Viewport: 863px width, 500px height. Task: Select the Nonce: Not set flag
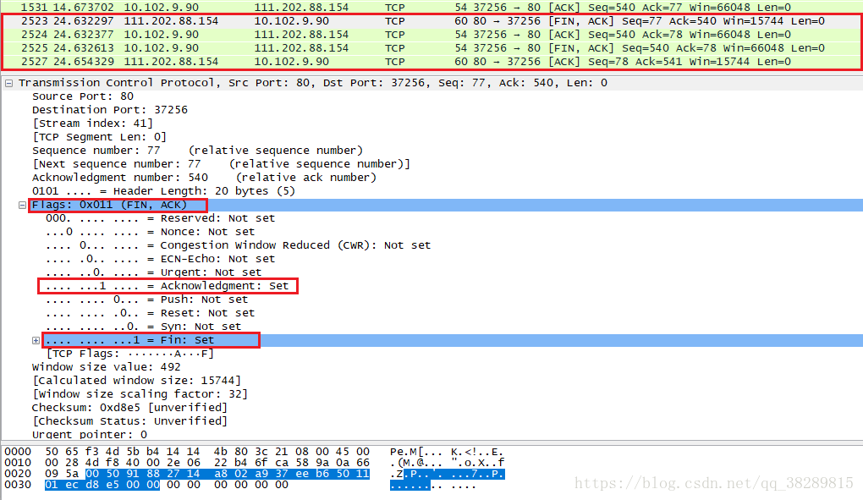151,232
